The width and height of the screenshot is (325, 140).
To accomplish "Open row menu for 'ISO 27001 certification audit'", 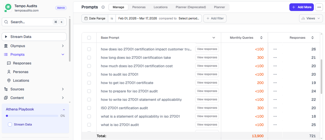I will point(275,108).
